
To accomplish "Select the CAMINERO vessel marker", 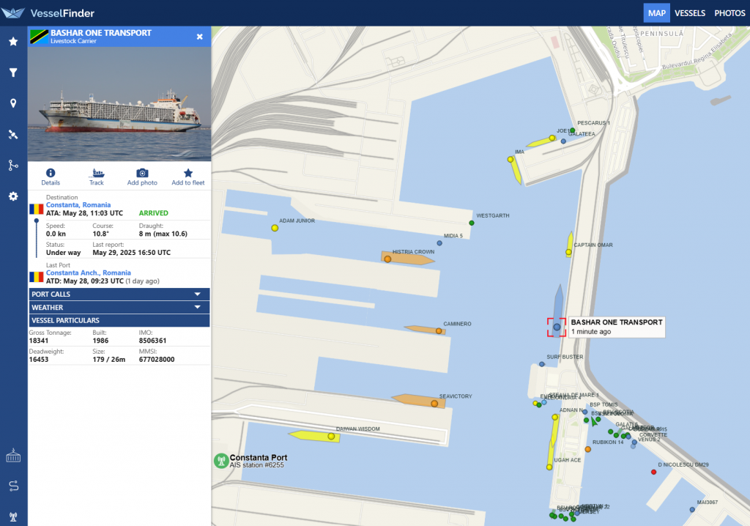I will pyautogui.click(x=439, y=330).
